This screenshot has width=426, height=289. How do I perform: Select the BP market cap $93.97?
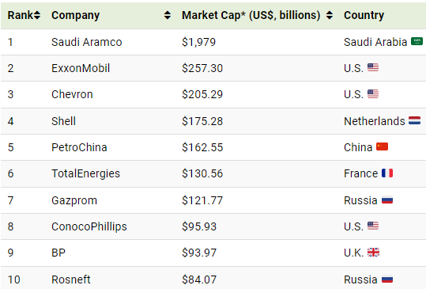pos(199,253)
